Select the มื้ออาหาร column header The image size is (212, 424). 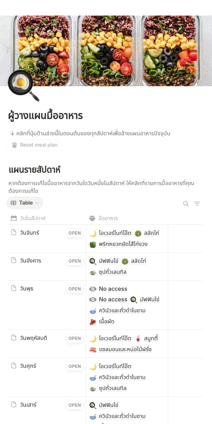coord(108,218)
